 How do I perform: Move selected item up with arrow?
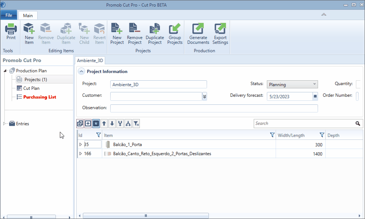[104, 124]
